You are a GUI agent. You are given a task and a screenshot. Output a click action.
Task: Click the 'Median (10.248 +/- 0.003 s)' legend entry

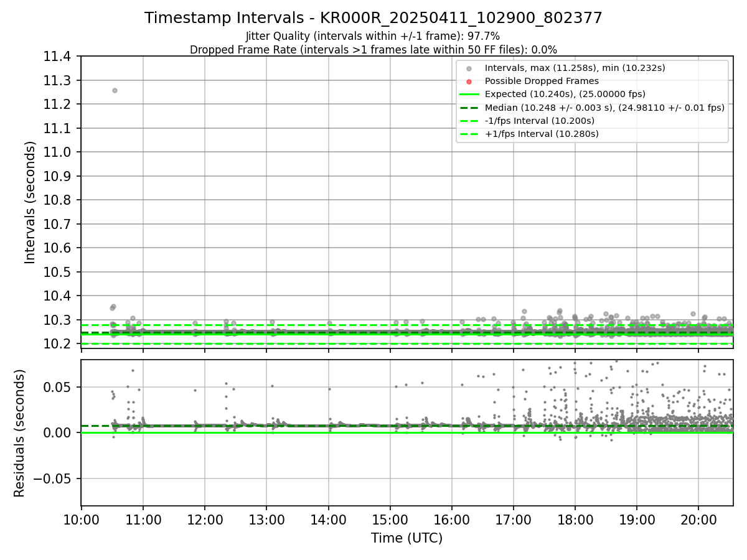tap(604, 108)
